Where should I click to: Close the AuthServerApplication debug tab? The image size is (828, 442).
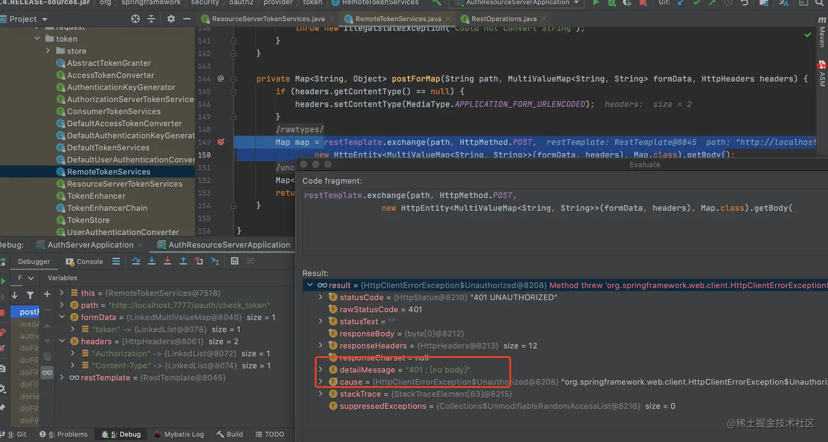coord(140,245)
